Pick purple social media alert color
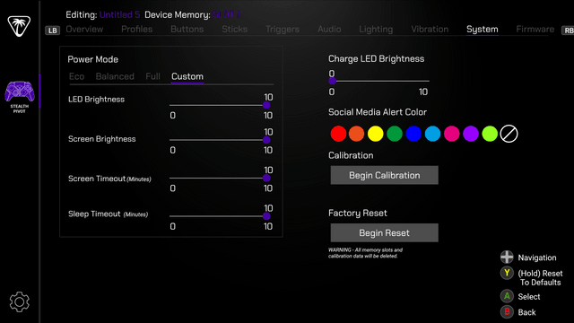 [471, 134]
